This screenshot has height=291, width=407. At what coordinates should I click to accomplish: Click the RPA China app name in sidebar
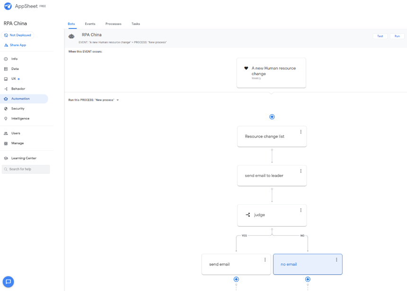click(15, 24)
